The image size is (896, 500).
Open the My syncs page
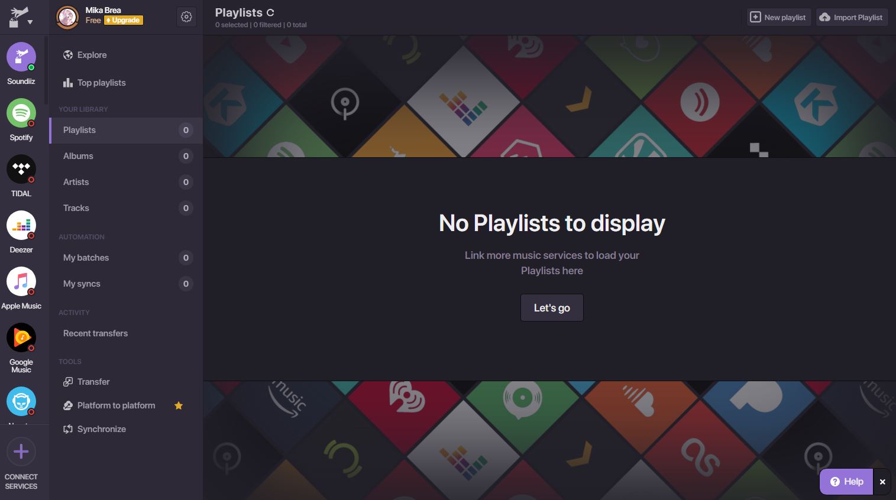(82, 284)
